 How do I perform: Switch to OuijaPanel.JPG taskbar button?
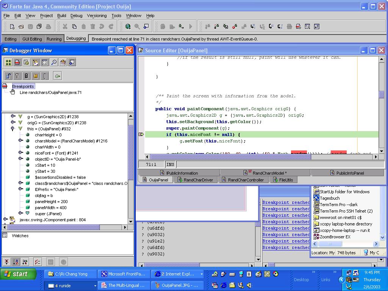point(177,285)
